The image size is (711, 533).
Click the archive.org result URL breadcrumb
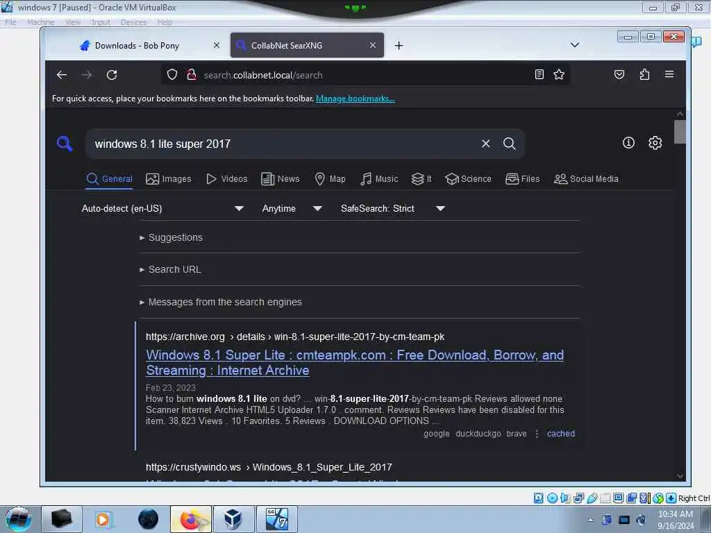coord(294,337)
